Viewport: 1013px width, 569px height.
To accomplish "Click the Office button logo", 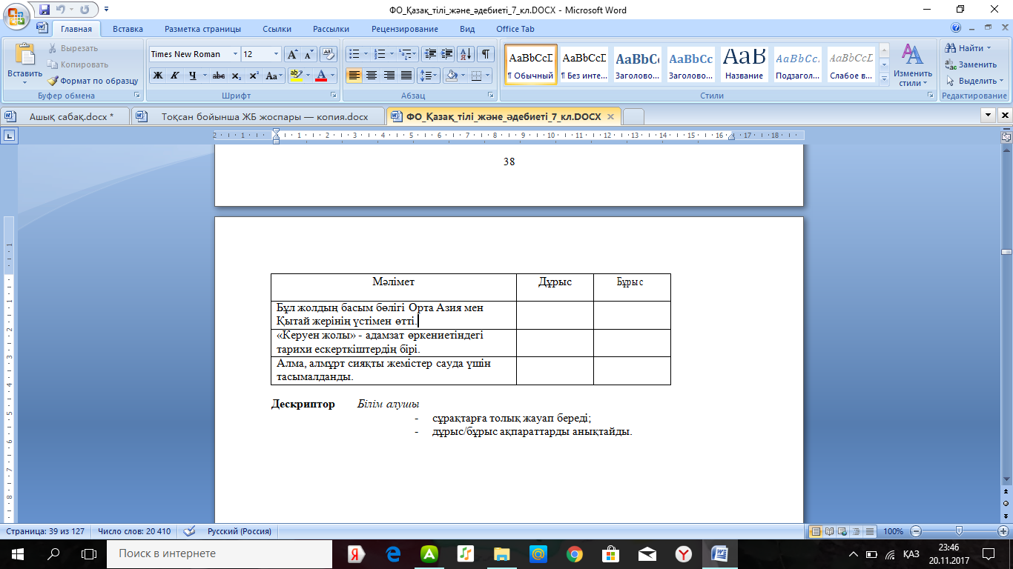I will pos(18,16).
